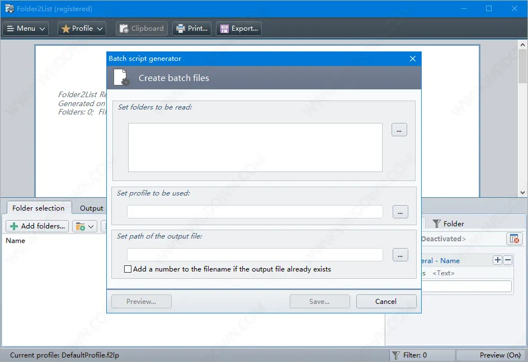Browse for output file path
Image resolution: width=528 pixels, height=362 pixels.
coord(400,255)
